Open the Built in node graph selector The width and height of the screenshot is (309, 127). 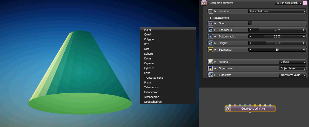click(x=289, y=3)
